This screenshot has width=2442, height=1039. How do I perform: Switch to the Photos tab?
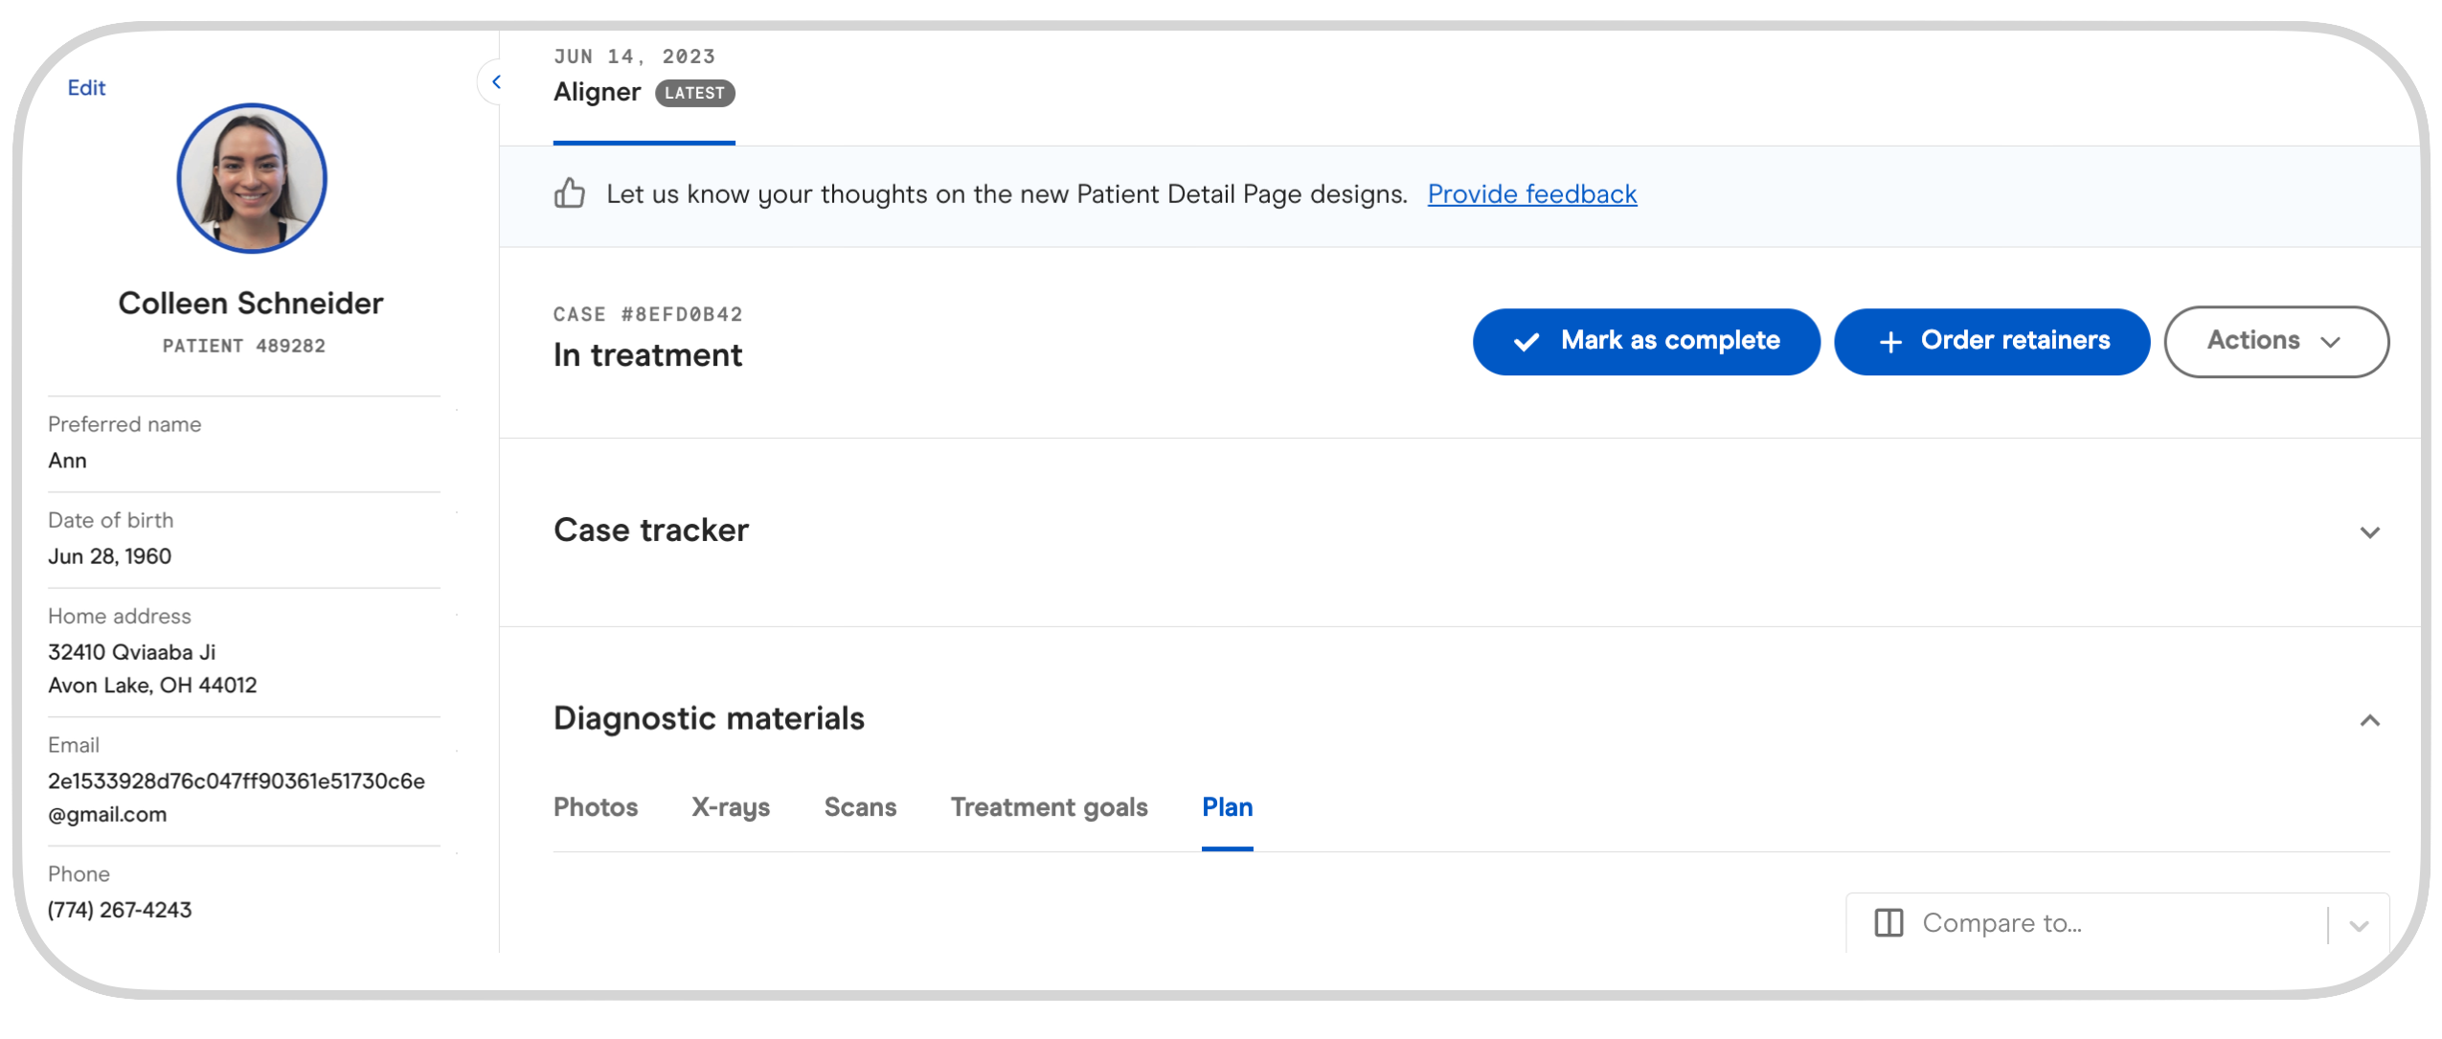click(595, 807)
